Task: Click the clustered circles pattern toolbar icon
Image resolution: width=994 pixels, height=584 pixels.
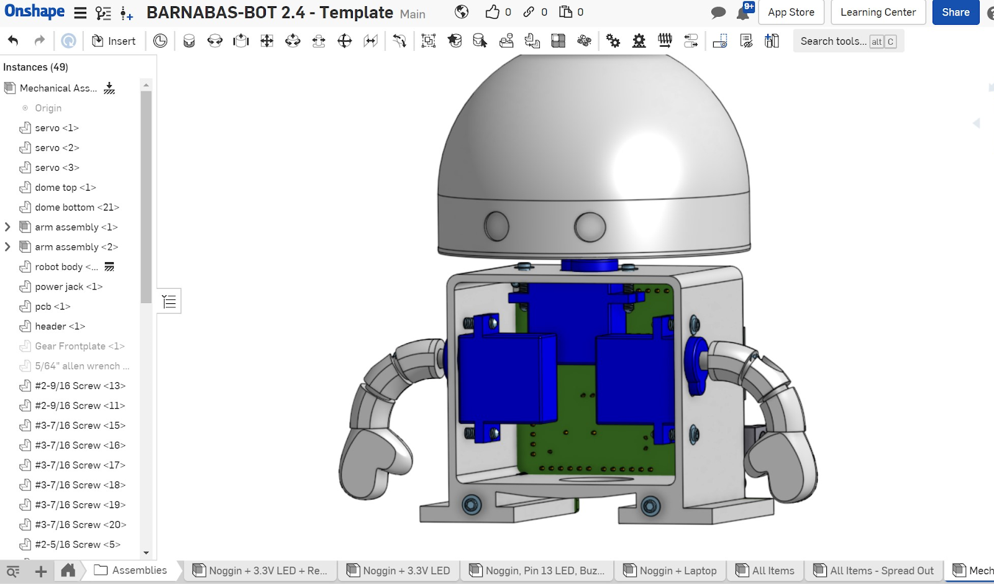Action: pos(584,41)
